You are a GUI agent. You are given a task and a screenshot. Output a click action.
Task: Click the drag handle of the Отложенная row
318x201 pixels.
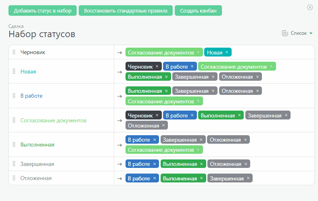14,178
